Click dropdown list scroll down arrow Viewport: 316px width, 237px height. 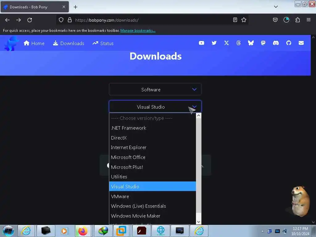point(198,222)
